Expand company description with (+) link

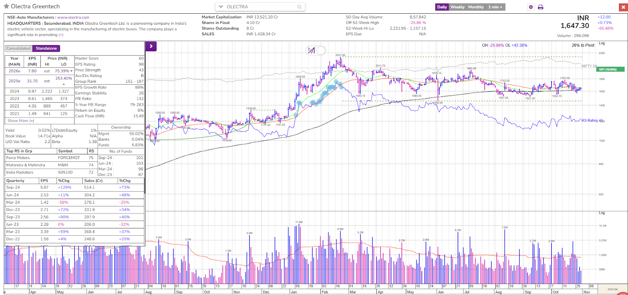61,35
